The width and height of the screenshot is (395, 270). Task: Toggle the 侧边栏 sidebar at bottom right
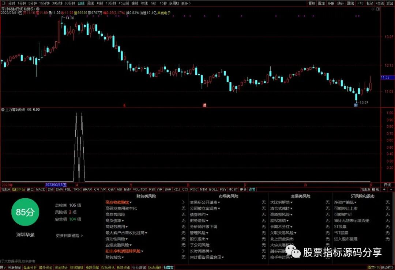(x=387, y=267)
